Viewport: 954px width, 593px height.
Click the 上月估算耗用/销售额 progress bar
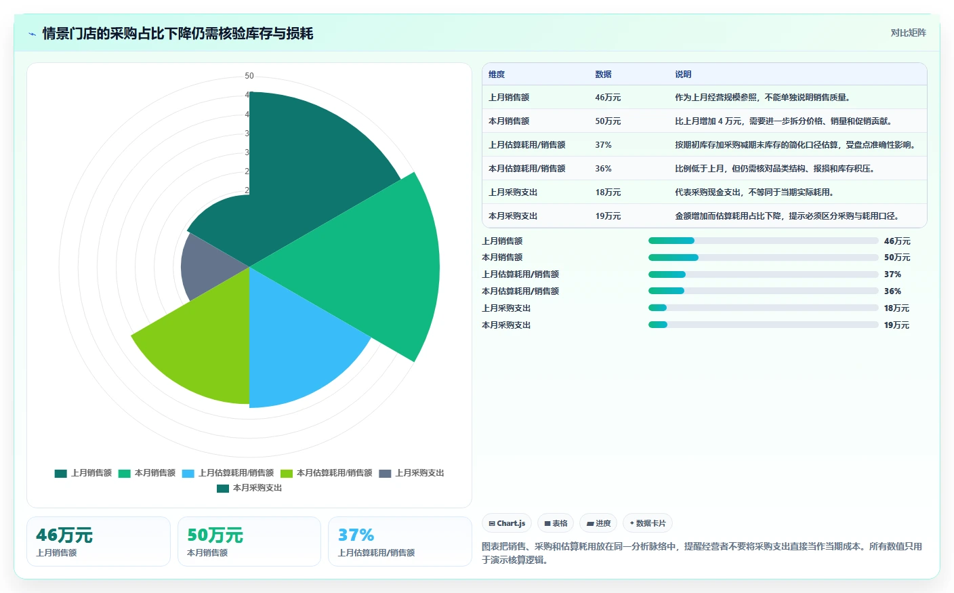pyautogui.click(x=763, y=274)
